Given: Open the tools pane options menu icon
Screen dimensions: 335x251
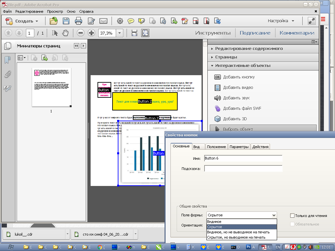Looking at the screenshot, I should click(314, 42).
